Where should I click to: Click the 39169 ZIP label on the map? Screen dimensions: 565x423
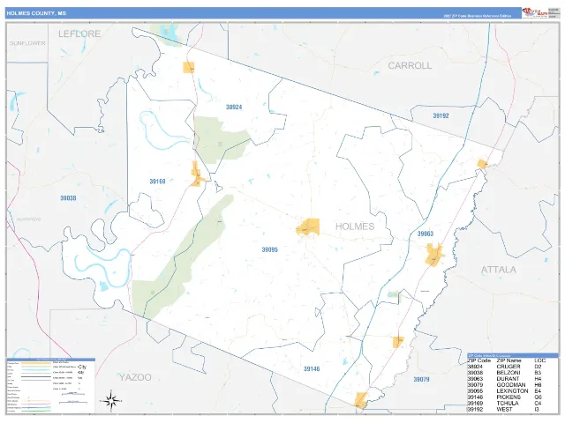[157, 182]
